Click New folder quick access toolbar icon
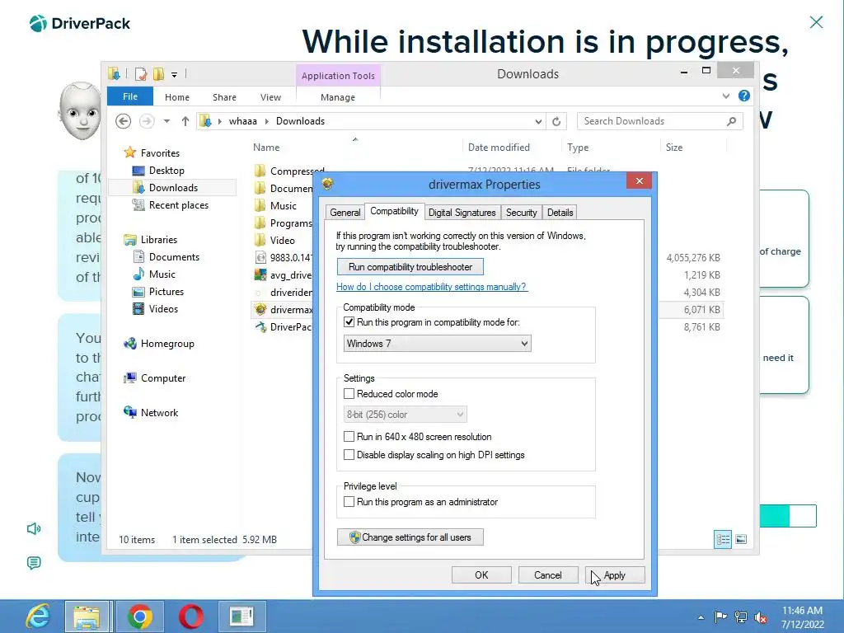The height and width of the screenshot is (633, 844). (159, 73)
